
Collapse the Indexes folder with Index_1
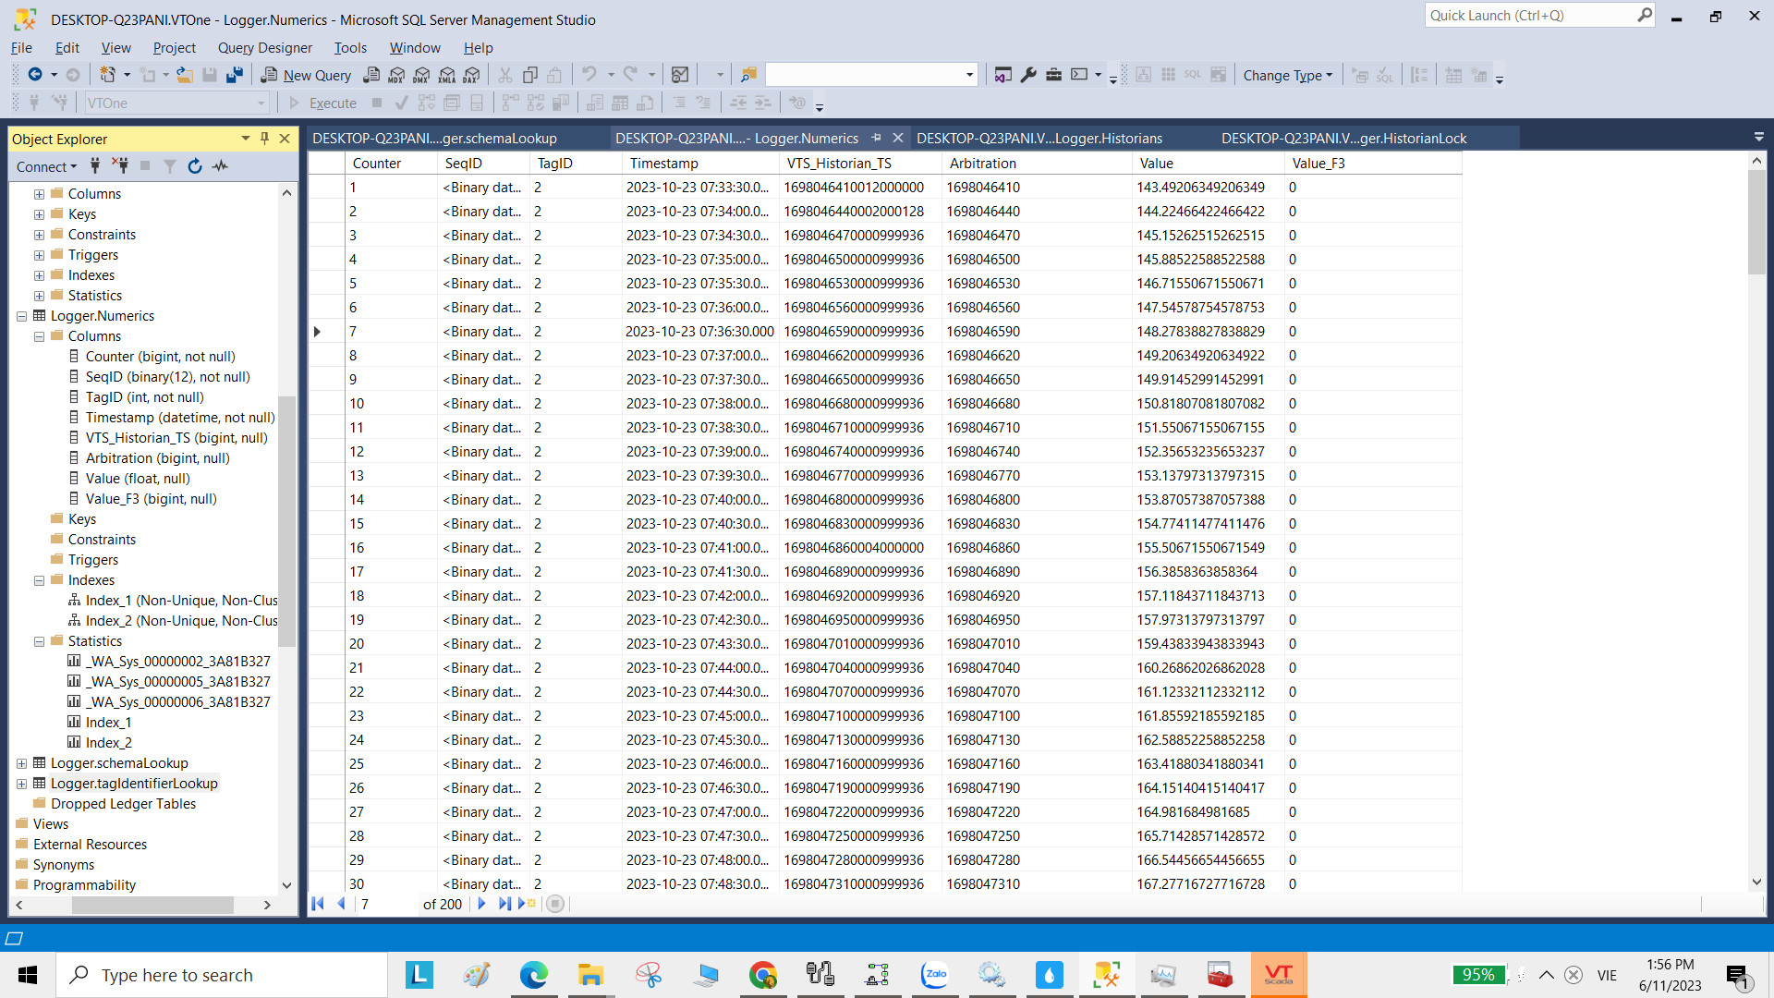39,580
